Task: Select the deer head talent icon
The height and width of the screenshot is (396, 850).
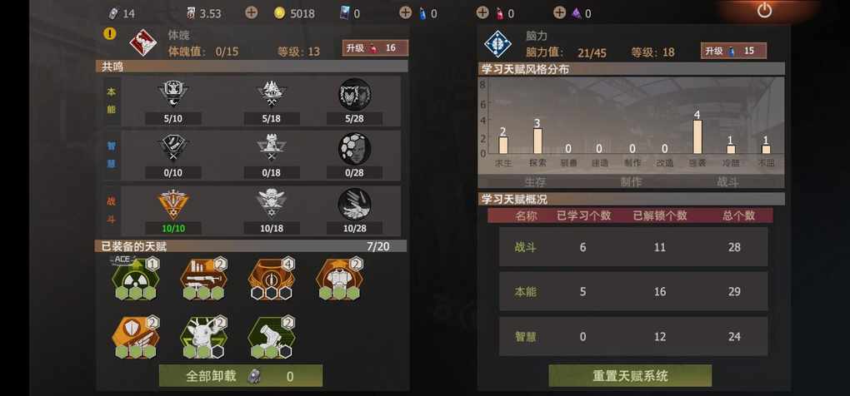Action: click(x=203, y=336)
